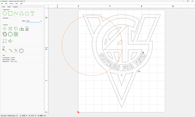The image size is (195, 117).
Task: Choose the Trim Vectors tool
Action: tap(16, 51)
